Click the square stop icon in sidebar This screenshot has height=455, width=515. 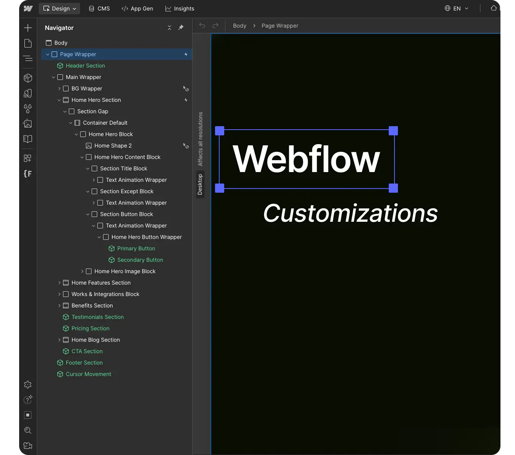click(x=28, y=415)
